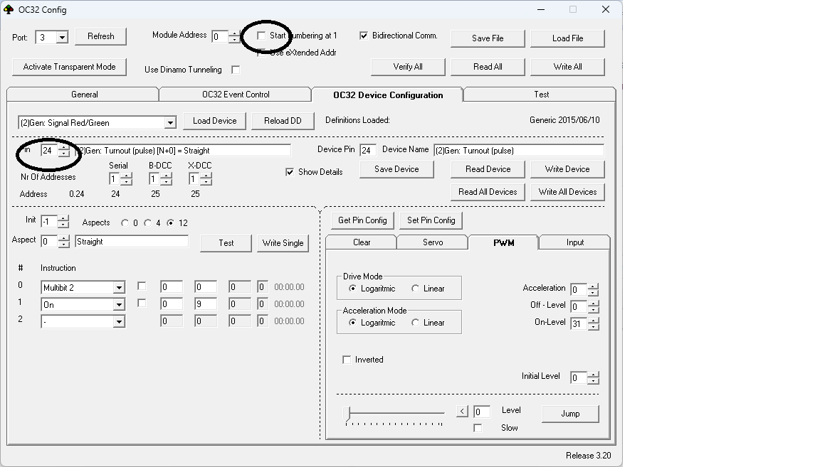Decrease the Aspect number spinner

pos(63,245)
